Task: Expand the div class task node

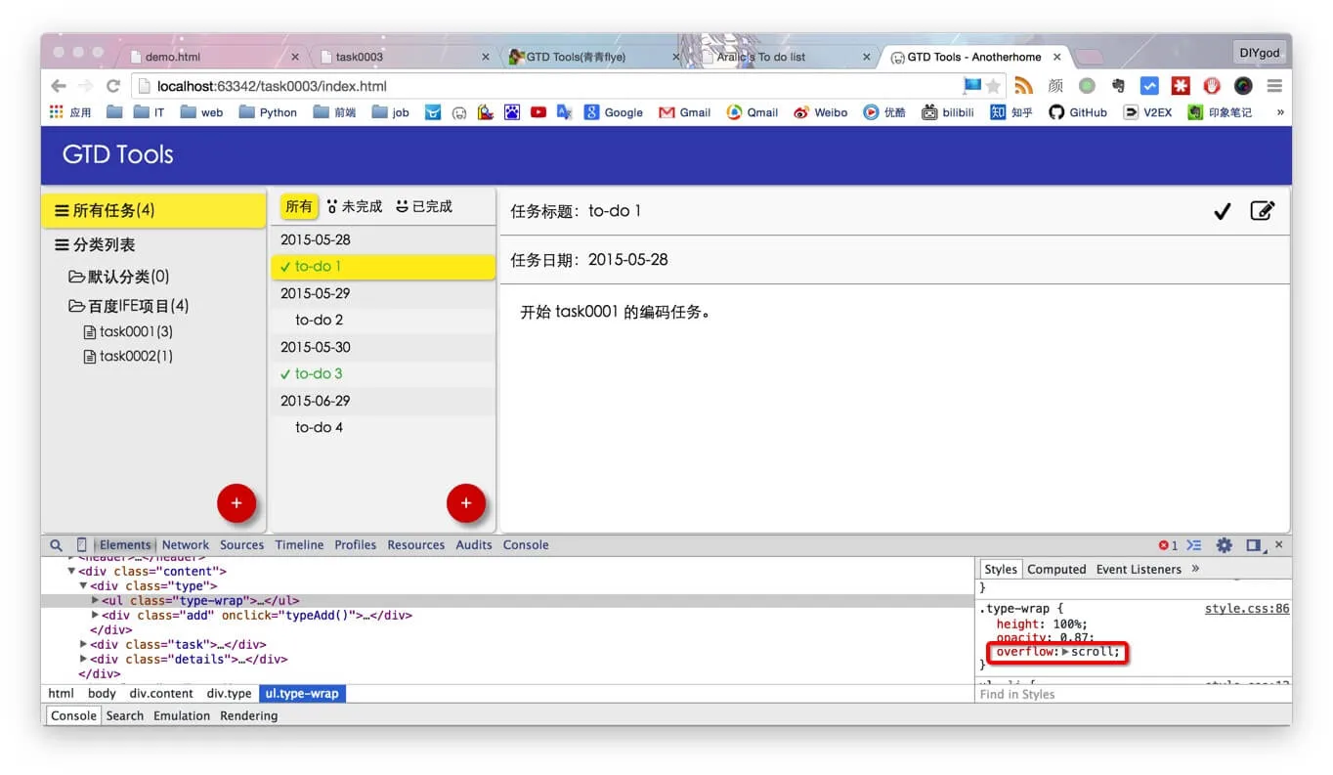Action: click(x=84, y=645)
